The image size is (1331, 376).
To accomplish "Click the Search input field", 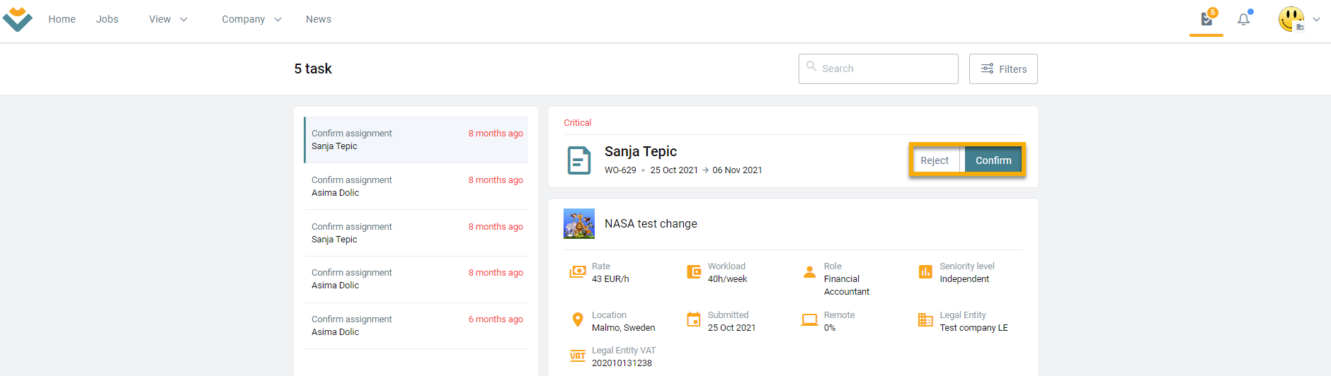I will [x=879, y=69].
